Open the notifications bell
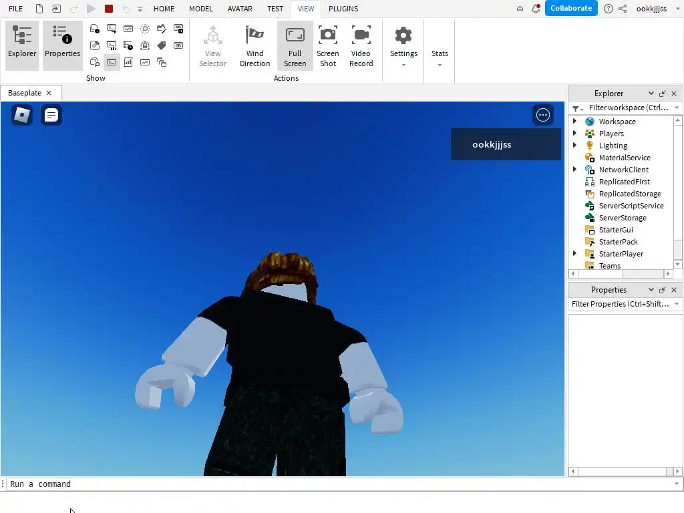The width and height of the screenshot is (684, 513). (x=536, y=8)
